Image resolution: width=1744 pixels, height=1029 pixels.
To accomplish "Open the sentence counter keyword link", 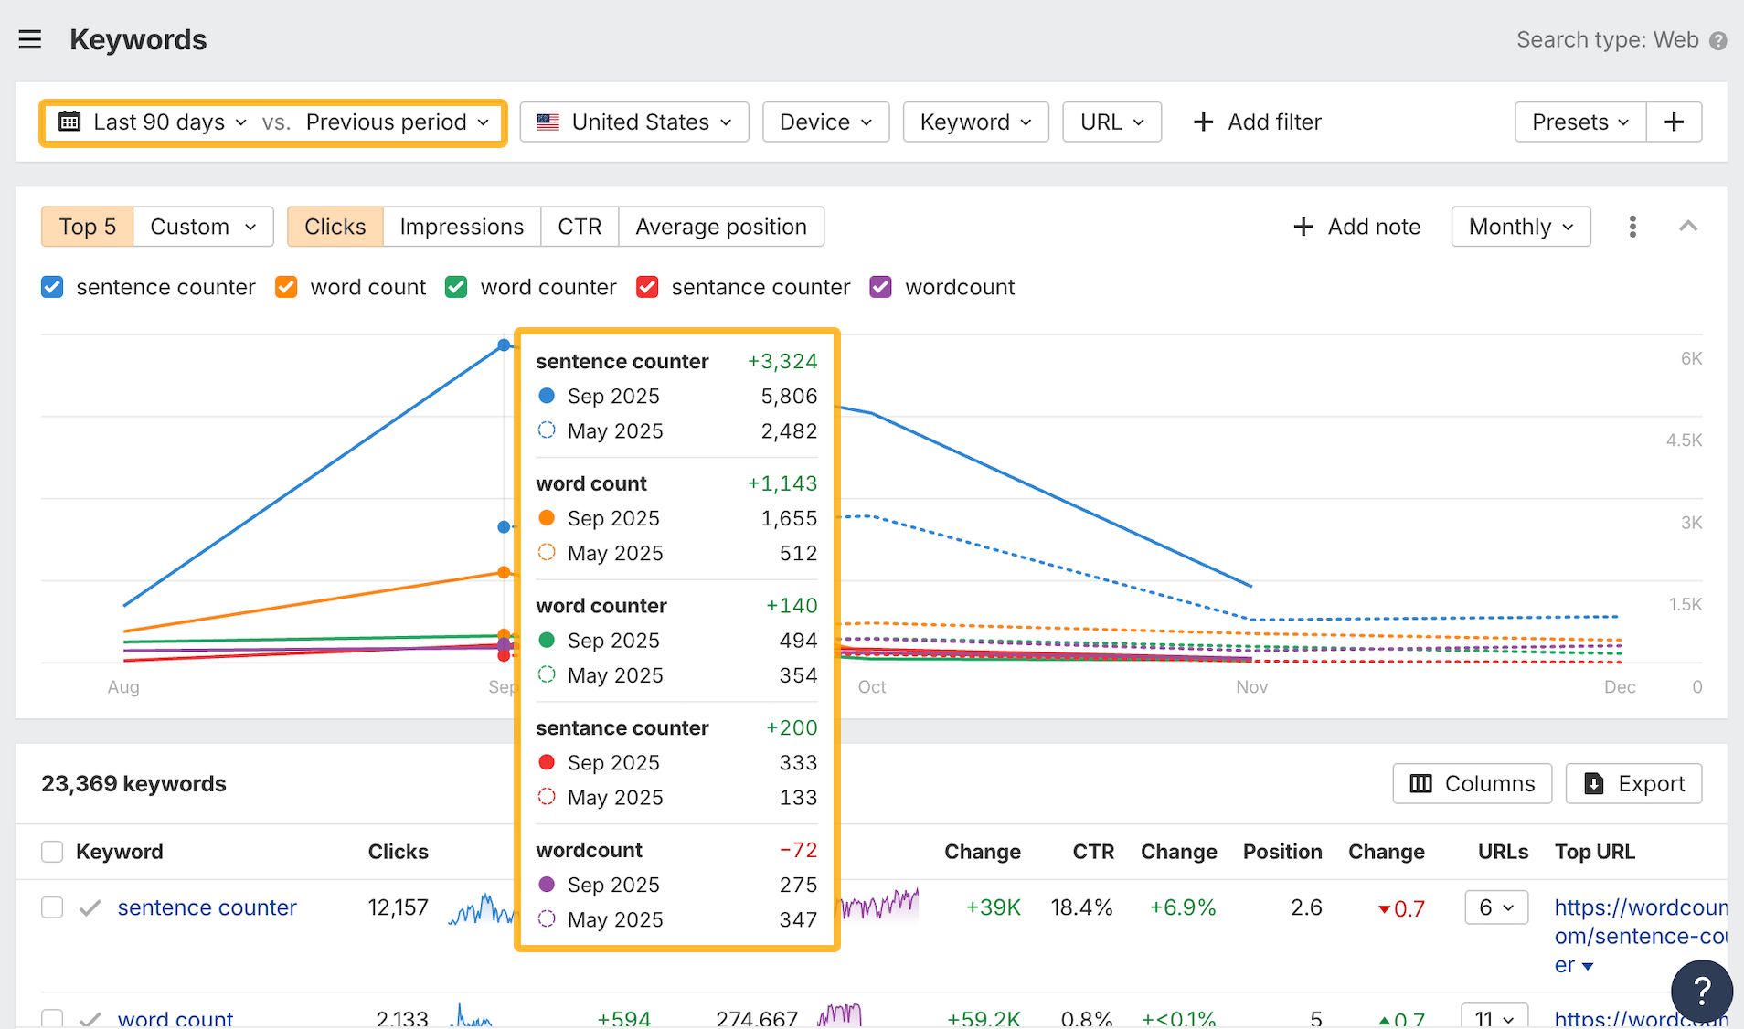I will pyautogui.click(x=207, y=907).
